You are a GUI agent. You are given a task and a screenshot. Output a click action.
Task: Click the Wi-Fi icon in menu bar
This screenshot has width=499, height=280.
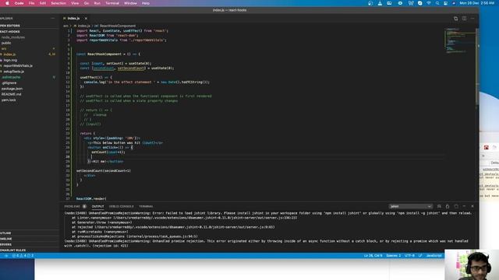(429, 3)
